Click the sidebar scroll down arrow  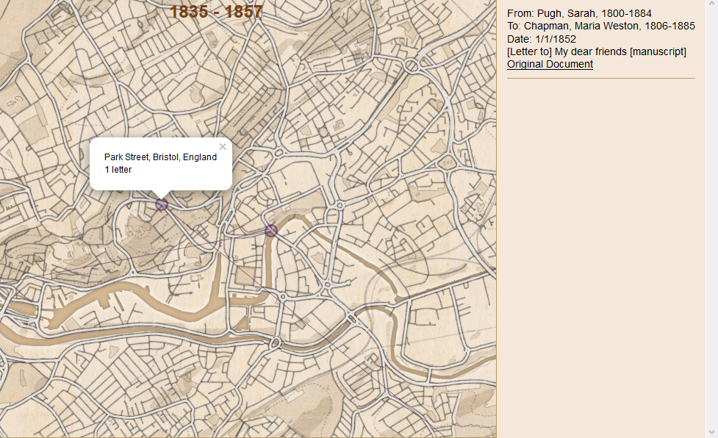pos(711,431)
